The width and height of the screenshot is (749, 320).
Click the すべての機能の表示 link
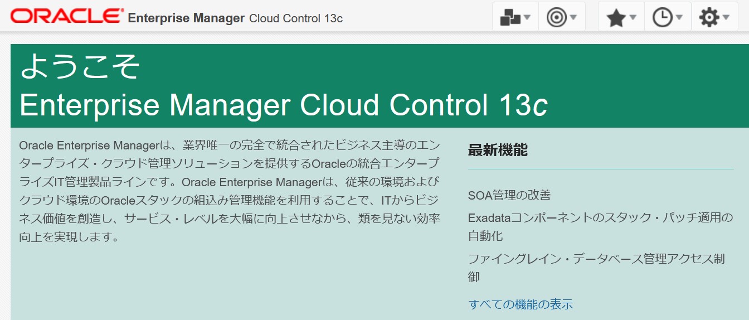tap(521, 304)
